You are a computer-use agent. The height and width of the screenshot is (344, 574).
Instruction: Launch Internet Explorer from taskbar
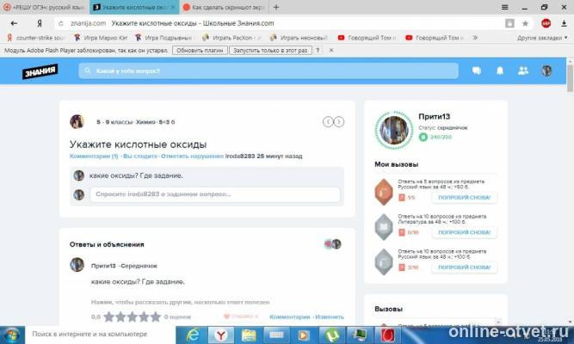click(193, 335)
